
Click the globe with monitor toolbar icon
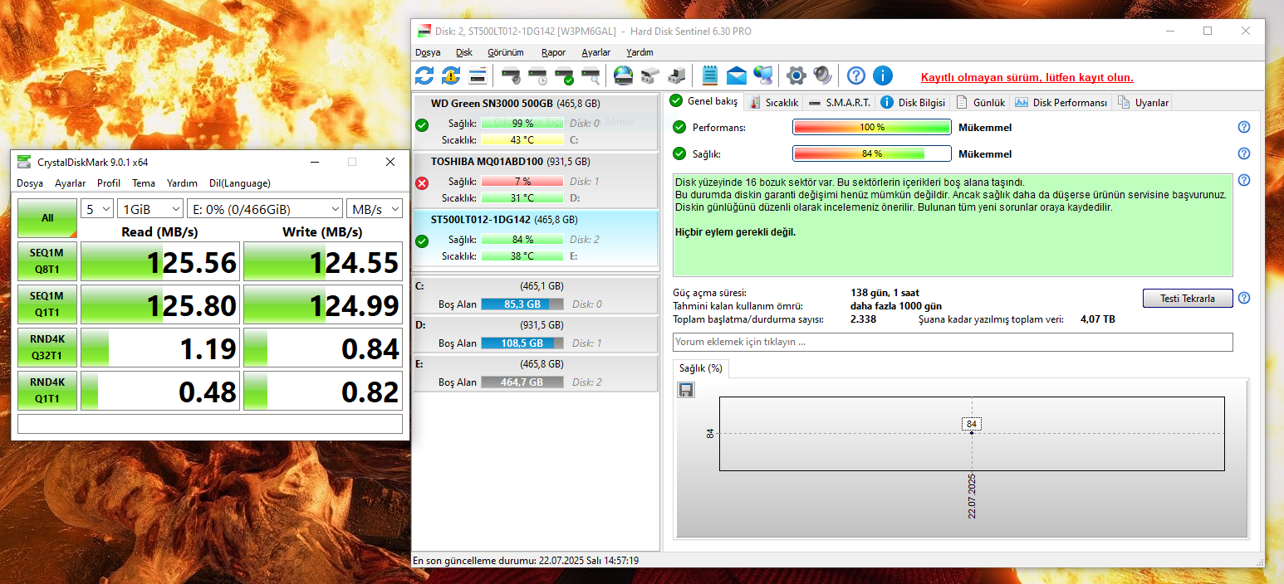[x=763, y=76]
